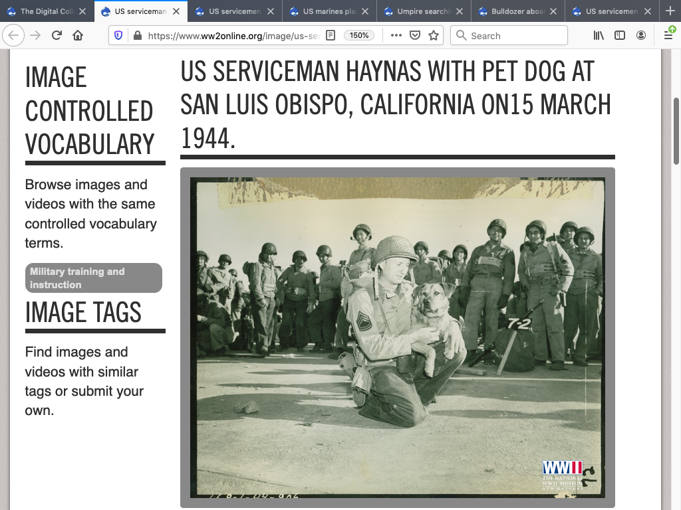This screenshot has height=510, width=681.
Task: Click the 150% zoom level indicator
Action: [359, 36]
